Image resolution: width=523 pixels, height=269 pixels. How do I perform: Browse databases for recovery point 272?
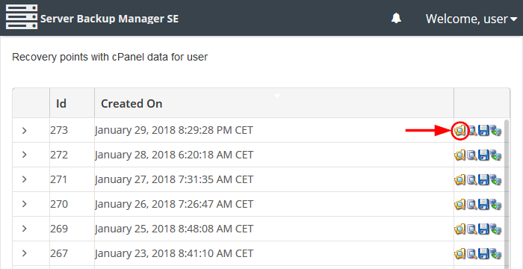[472, 155]
